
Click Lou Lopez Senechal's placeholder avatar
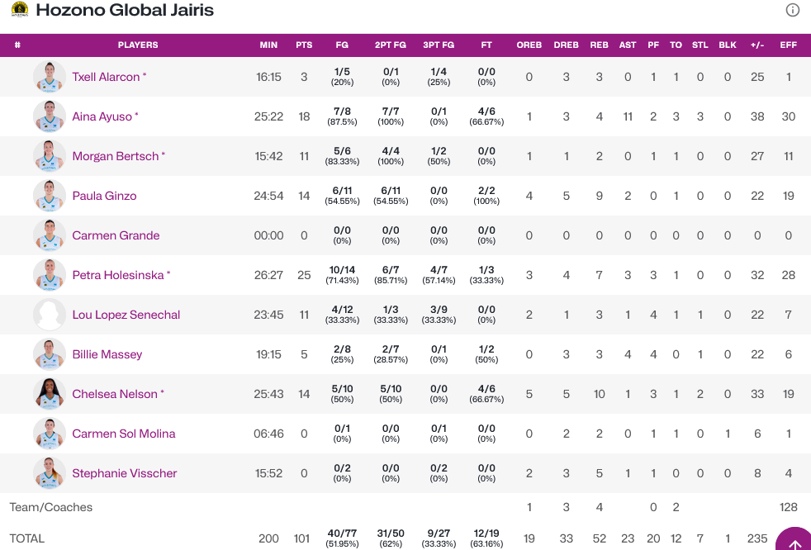50,315
